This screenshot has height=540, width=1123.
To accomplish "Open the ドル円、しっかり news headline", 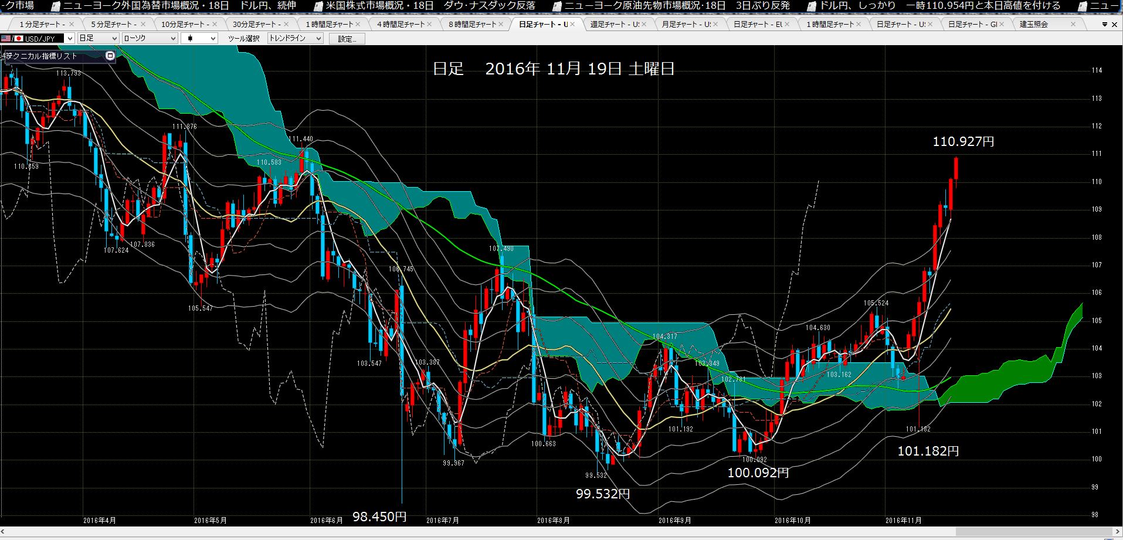I will [858, 5].
